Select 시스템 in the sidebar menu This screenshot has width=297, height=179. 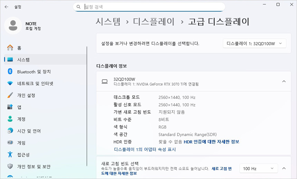click(x=23, y=60)
